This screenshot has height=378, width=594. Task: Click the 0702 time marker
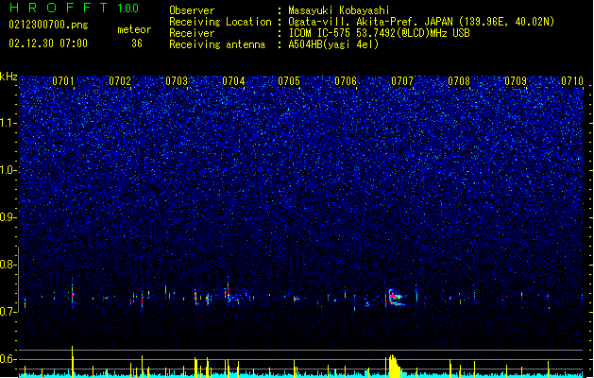tap(120, 81)
